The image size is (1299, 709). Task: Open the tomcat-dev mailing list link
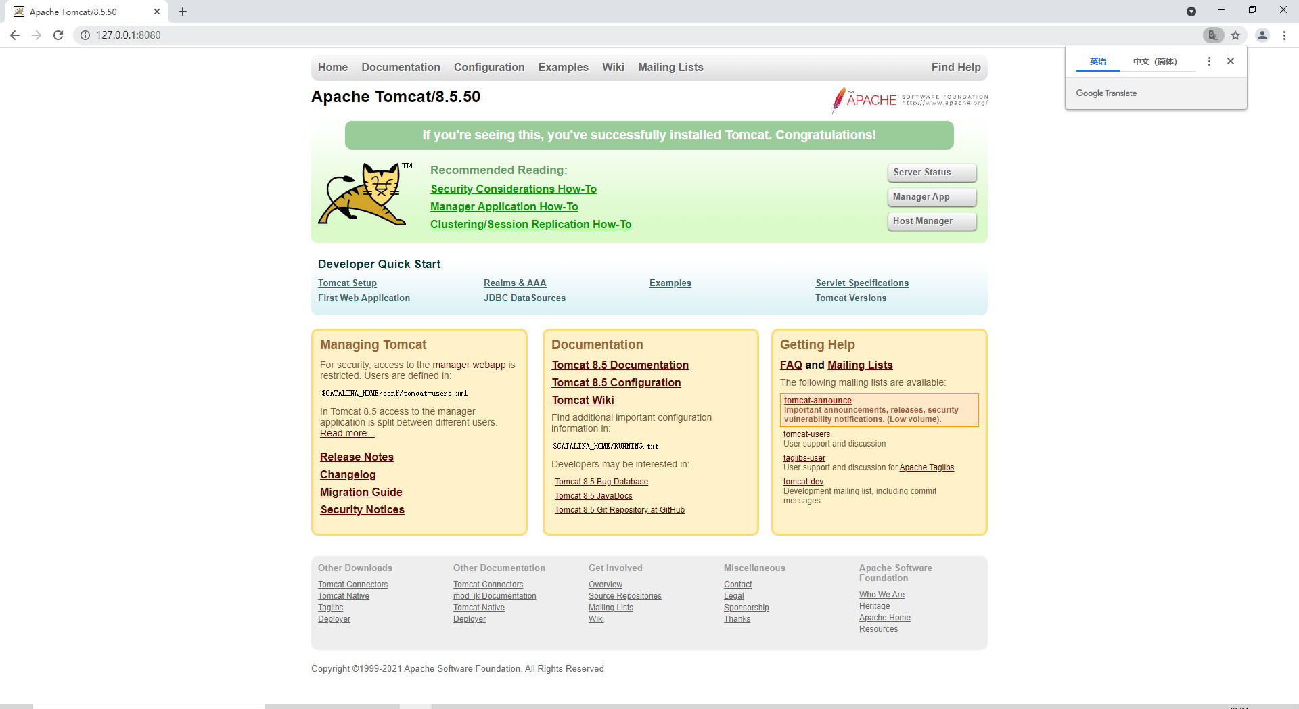[x=803, y=482]
